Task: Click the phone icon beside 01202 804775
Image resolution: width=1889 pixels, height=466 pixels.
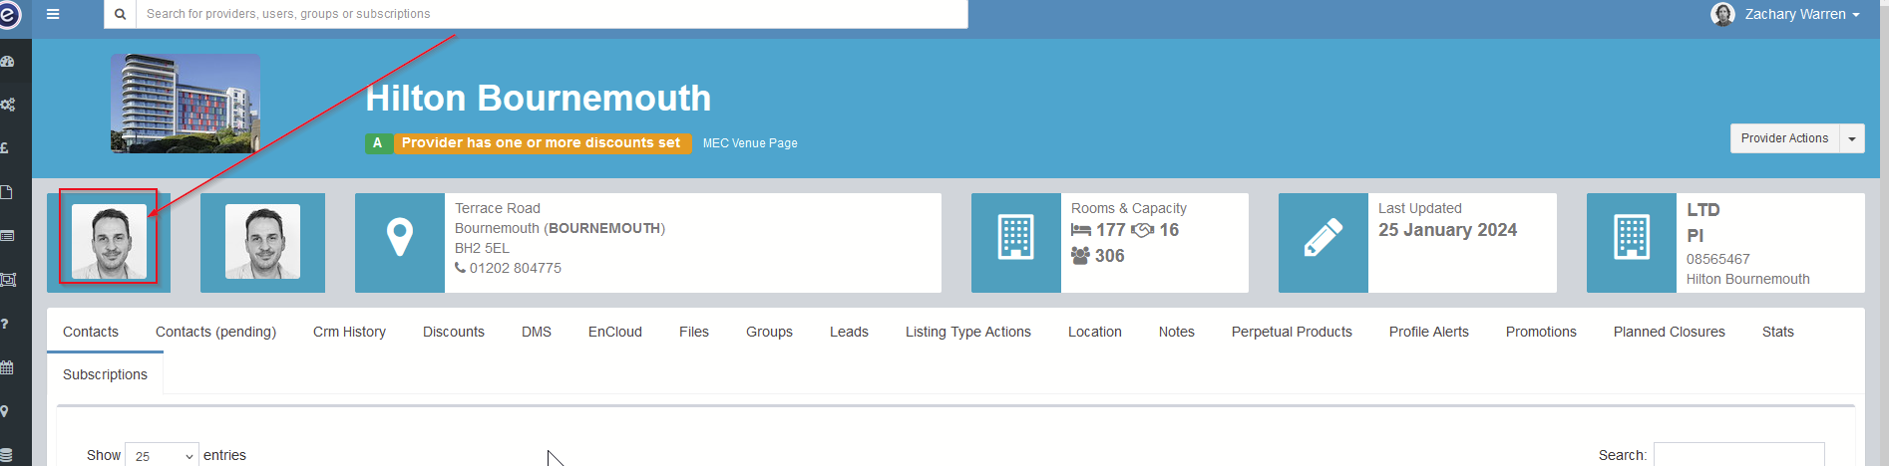Action: click(x=460, y=268)
